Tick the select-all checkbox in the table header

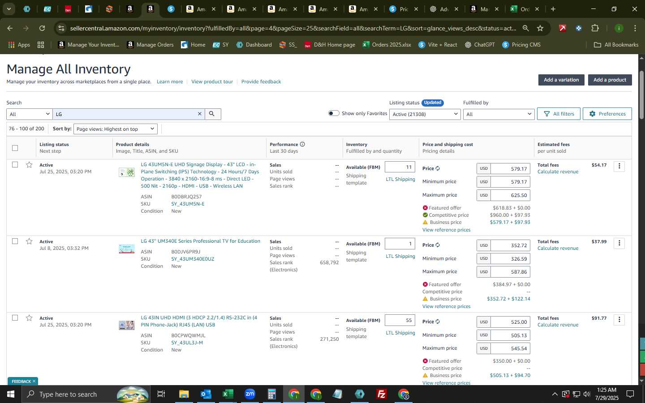(15, 148)
